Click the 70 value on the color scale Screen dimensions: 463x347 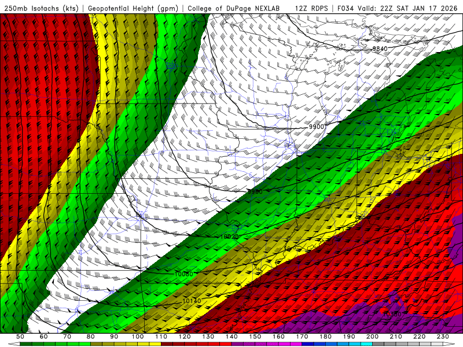coord(67,337)
